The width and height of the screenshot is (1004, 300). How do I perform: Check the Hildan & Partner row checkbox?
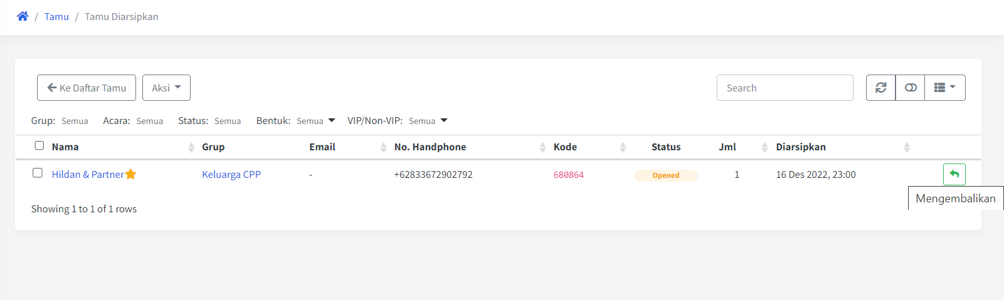click(38, 173)
